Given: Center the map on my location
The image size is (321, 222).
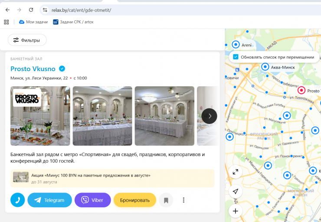Looking at the screenshot, I should 236,191.
